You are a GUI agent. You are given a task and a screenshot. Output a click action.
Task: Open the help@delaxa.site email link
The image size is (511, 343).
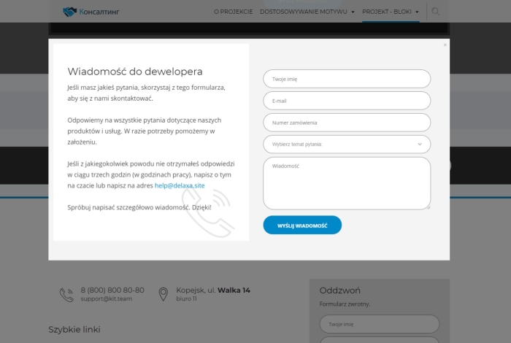pyautogui.click(x=180, y=185)
